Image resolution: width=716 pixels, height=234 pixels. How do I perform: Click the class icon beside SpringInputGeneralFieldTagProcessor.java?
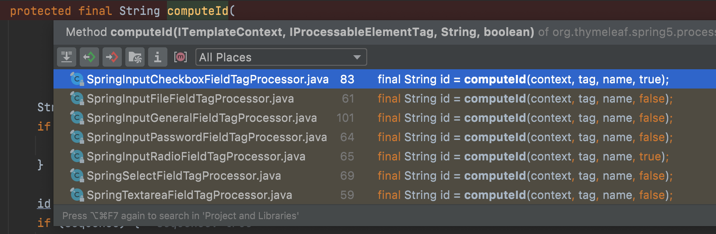77,118
